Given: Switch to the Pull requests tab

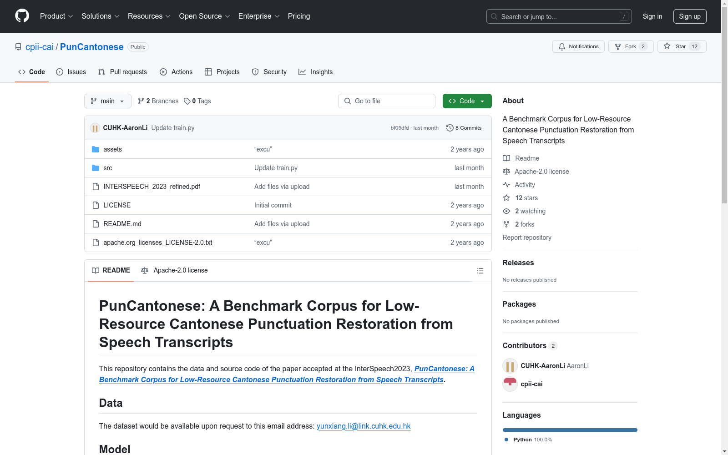Looking at the screenshot, I should pyautogui.click(x=122, y=72).
